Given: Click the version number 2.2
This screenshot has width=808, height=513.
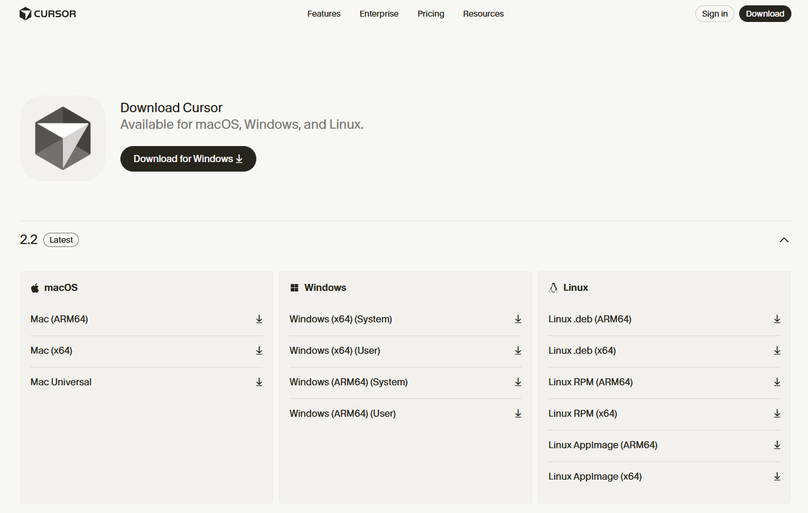Looking at the screenshot, I should click(28, 240).
